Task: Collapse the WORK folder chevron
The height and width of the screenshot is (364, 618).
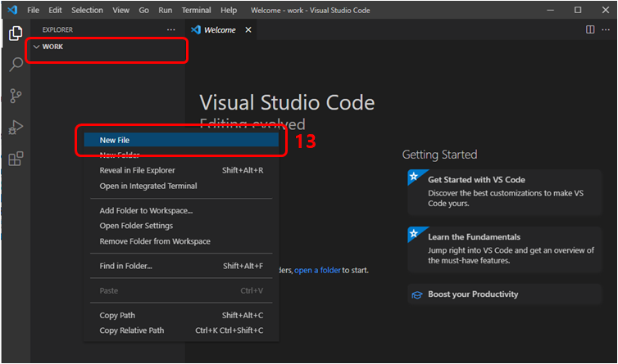Action: [x=36, y=47]
